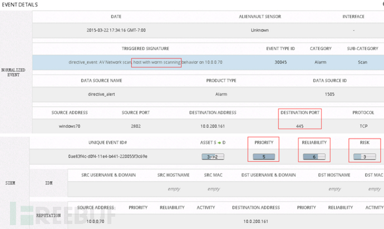Click the UNIQUE EVENT ID# header
This screenshot has width=384, height=229.
coord(108,143)
